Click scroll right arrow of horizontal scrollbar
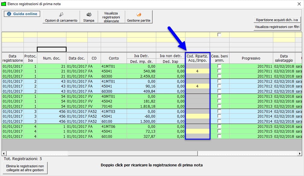 coord(299,153)
